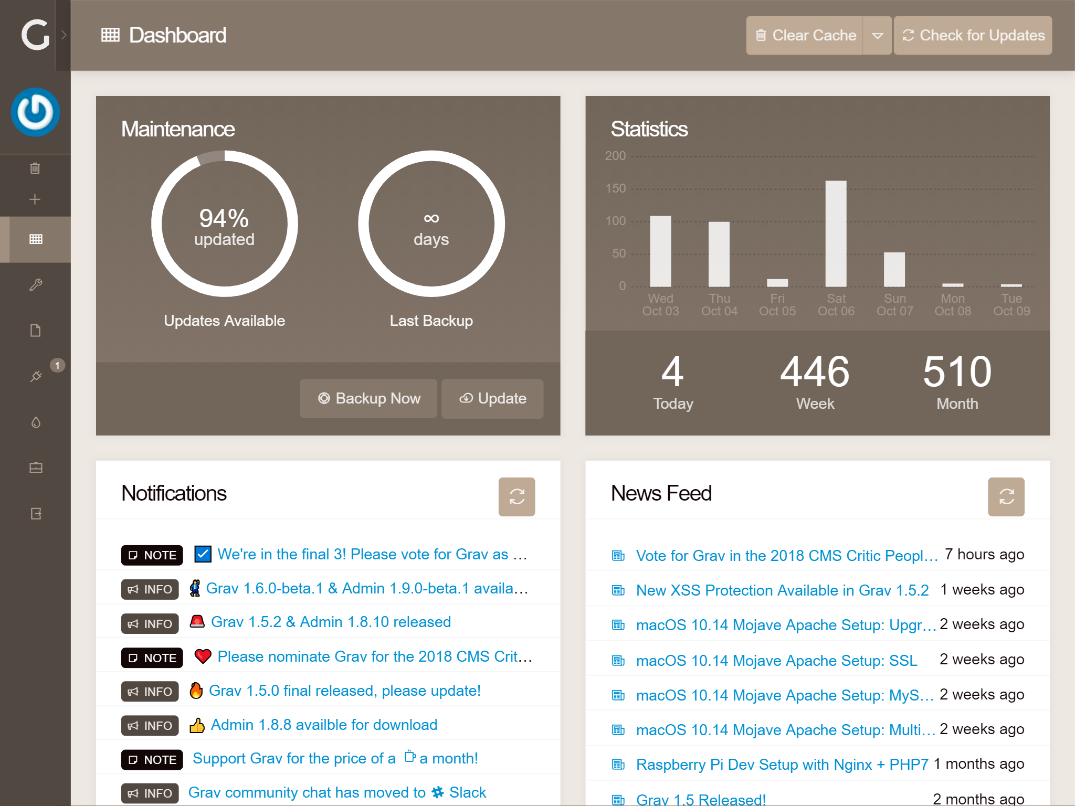Click the Grav logo in sidebar
Viewport: 1075px width, 806px height.
coord(35,35)
